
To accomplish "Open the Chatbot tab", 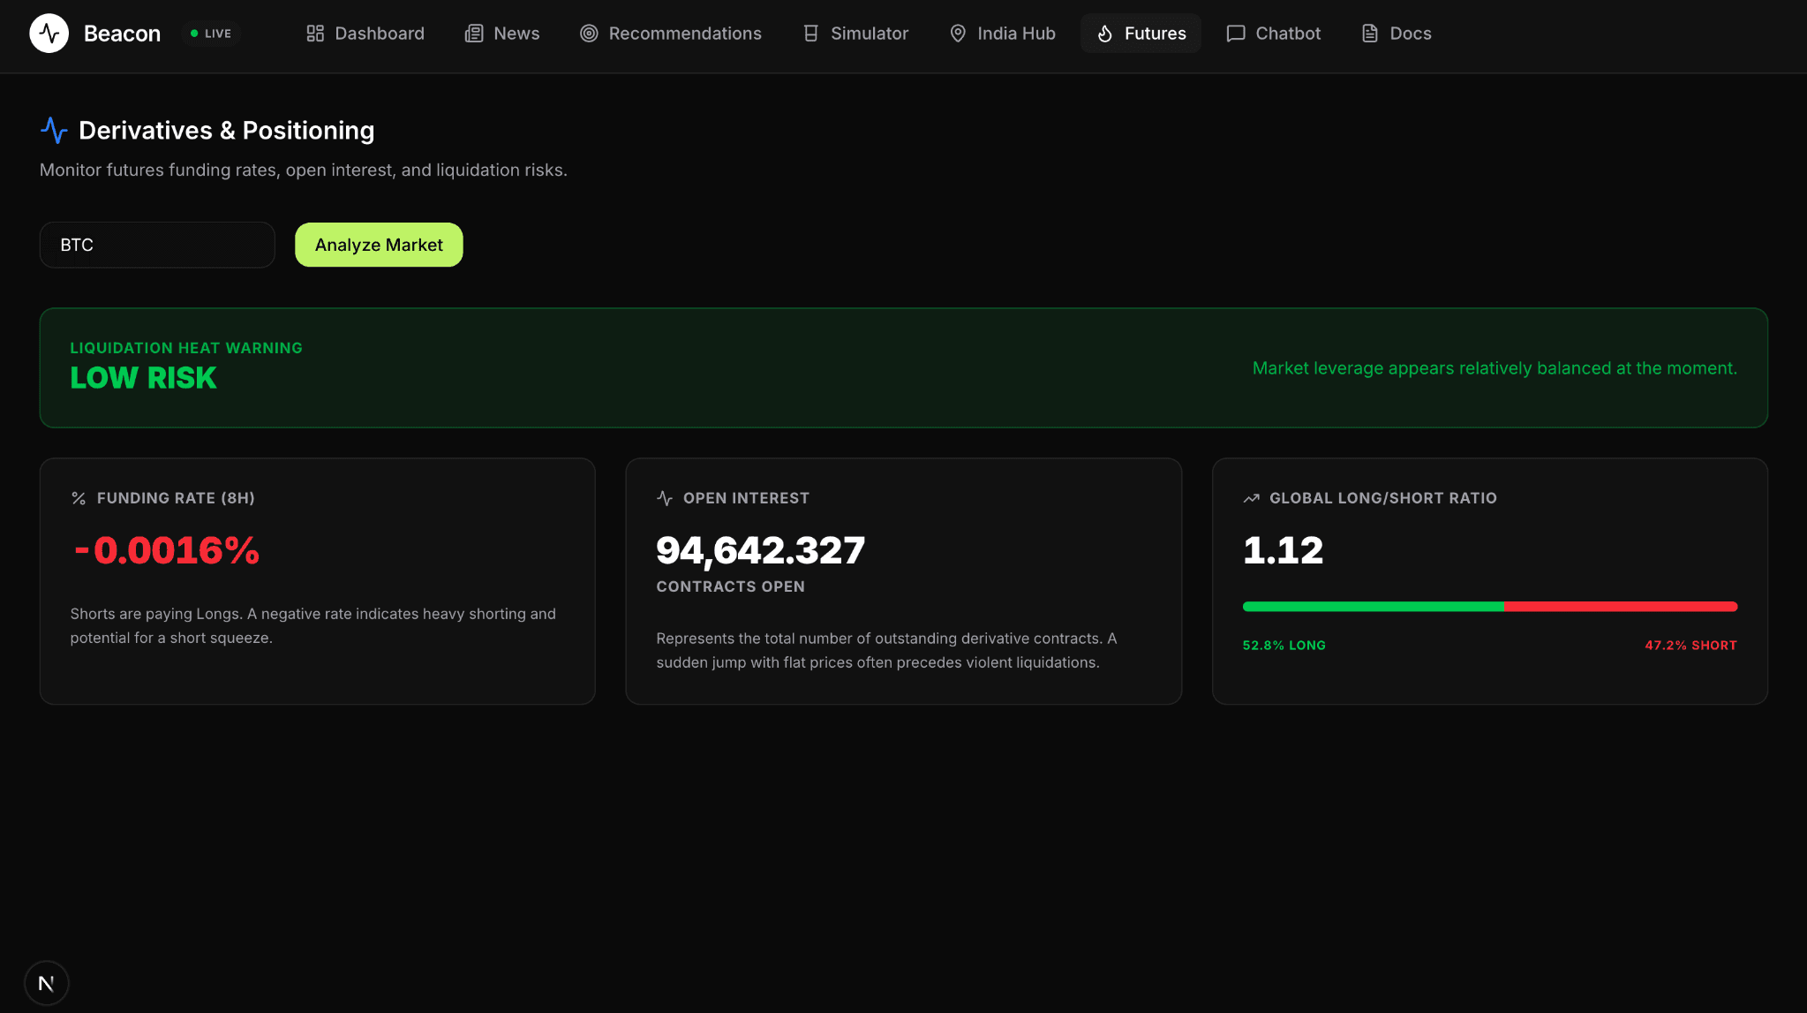I will tap(1274, 34).
